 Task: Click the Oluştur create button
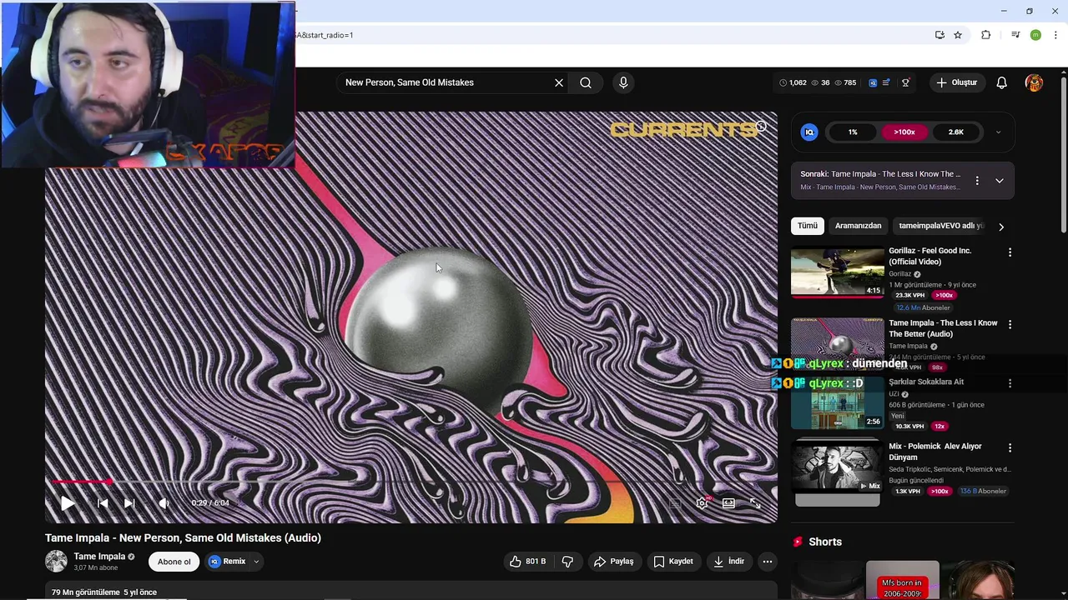click(956, 82)
